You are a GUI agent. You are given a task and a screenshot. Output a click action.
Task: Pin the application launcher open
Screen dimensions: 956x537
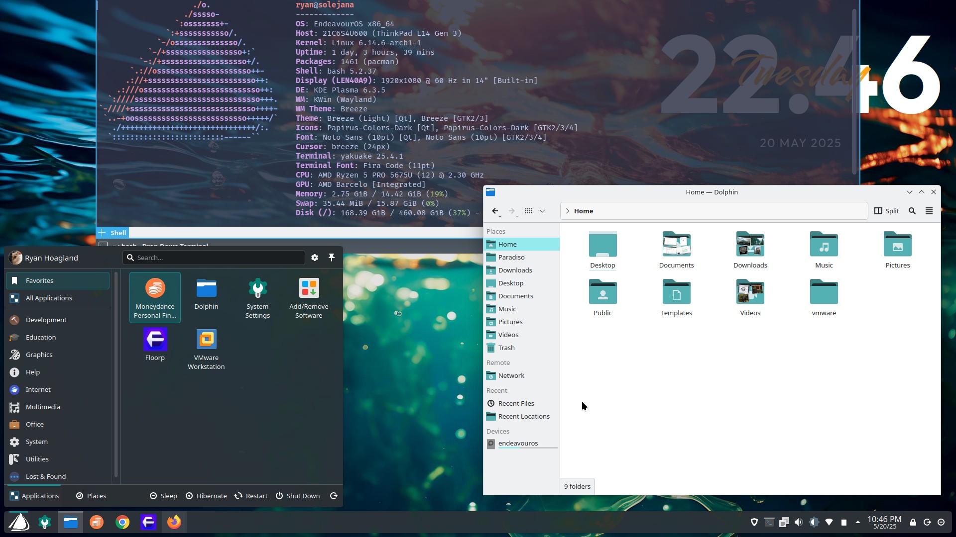332,258
